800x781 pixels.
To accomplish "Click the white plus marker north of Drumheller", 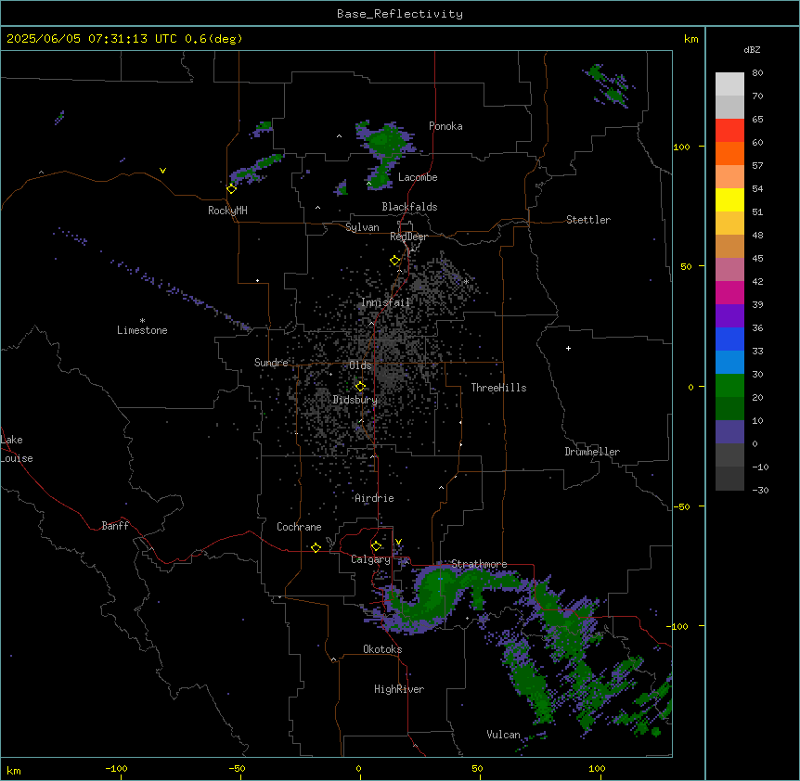I will [x=568, y=348].
